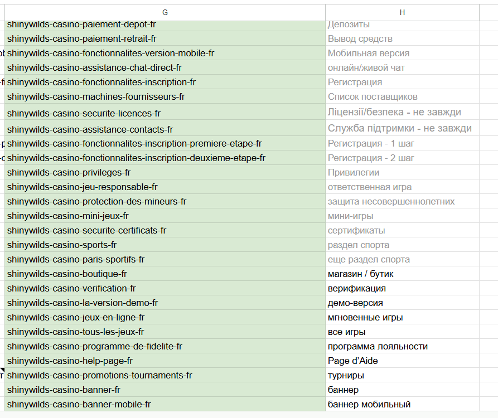498x418 pixels.
Task: Select cell shinywilds-casino-help-page-fr
Action: (x=165, y=361)
